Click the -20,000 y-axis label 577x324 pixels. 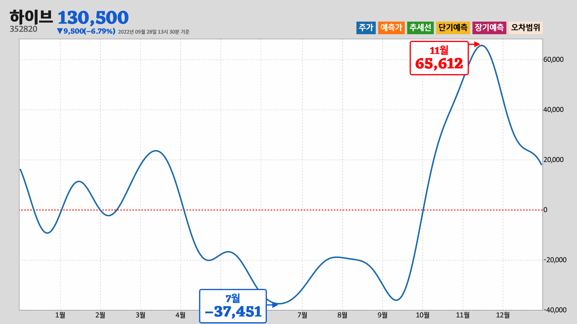coord(555,260)
